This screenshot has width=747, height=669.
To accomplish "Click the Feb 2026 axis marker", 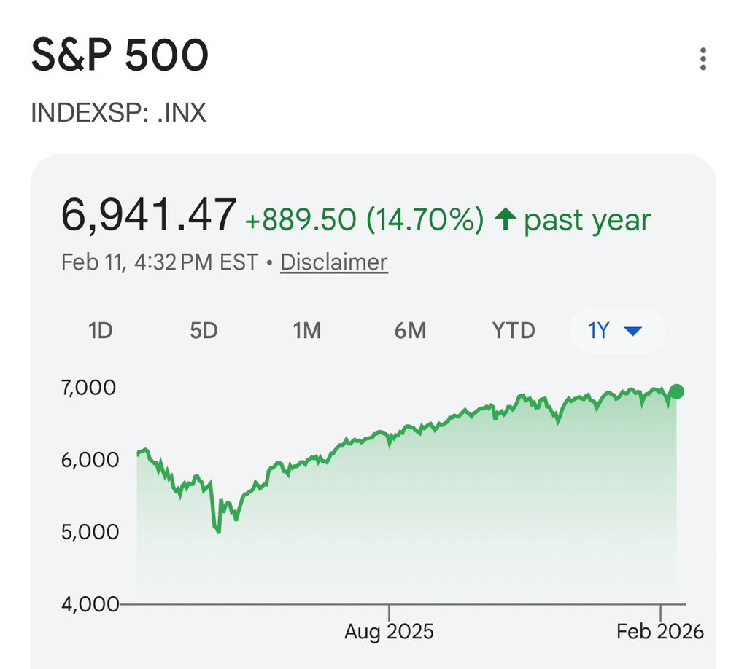I will click(659, 632).
